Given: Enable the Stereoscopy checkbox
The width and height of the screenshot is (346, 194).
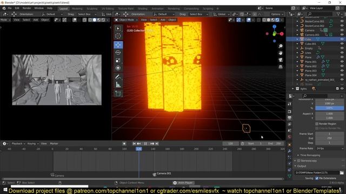Looking at the screenshot, I should click(298, 161).
